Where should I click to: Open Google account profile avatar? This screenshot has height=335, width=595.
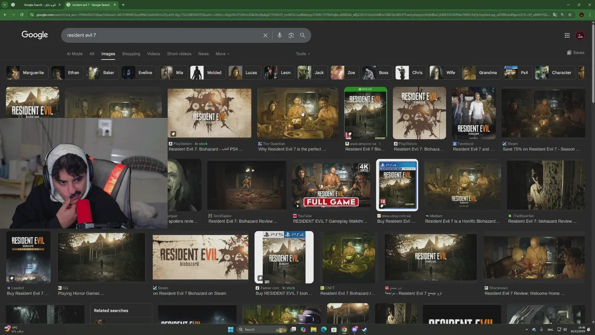[x=580, y=35]
